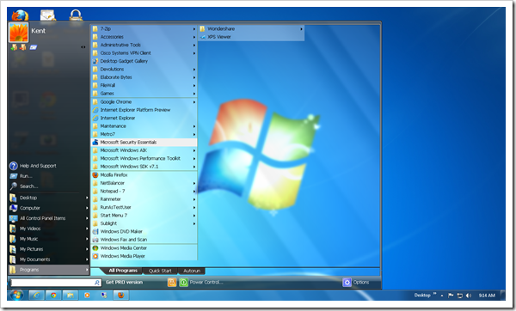Switch to the Quick Start tab
The width and height of the screenshot is (516, 311).
click(160, 271)
